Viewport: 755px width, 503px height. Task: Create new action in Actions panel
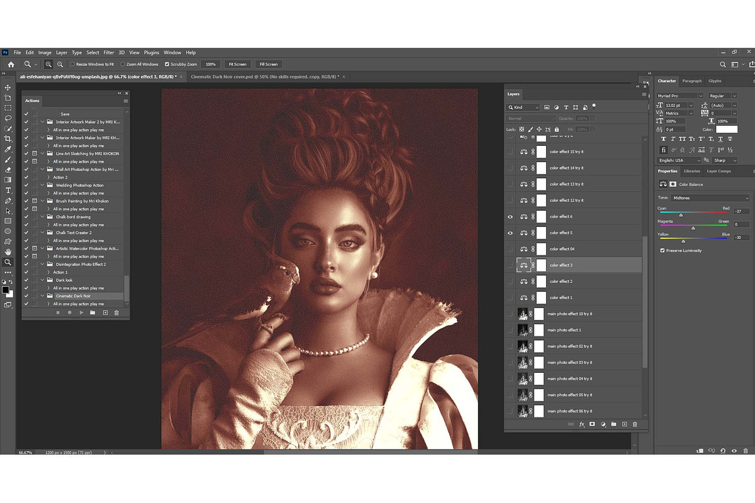(105, 312)
